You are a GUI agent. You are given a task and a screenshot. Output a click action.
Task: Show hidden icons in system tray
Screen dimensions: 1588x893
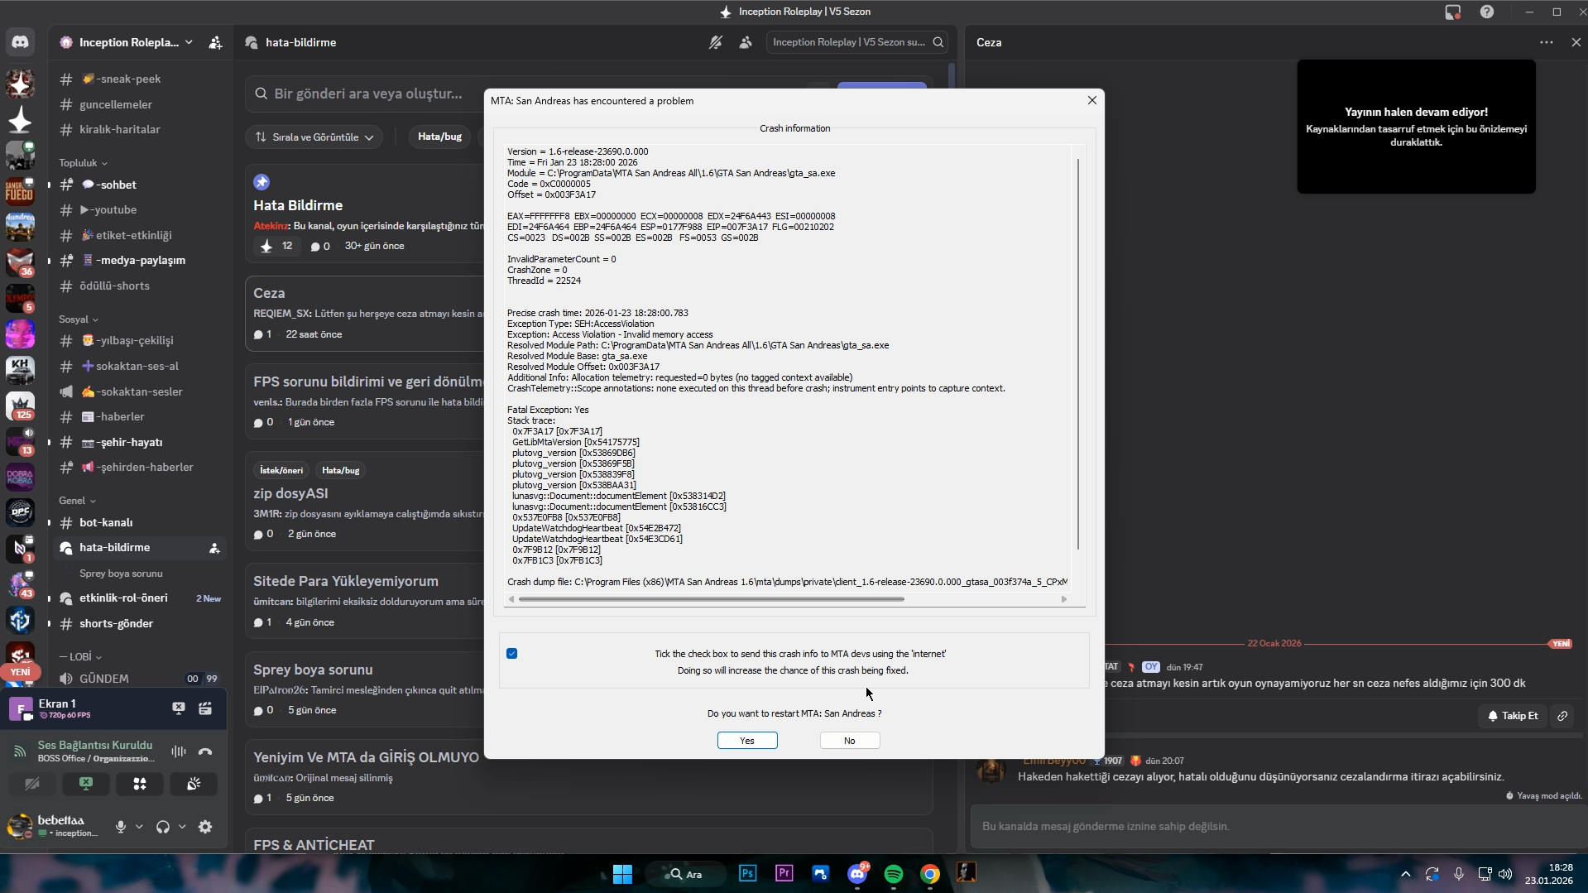(1405, 874)
